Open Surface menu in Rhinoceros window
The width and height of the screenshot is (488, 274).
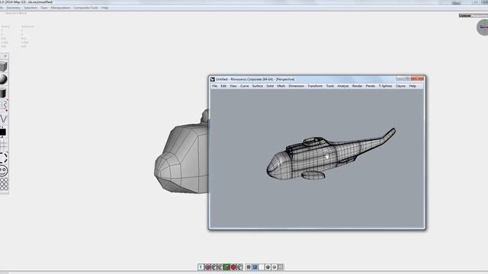pos(258,86)
